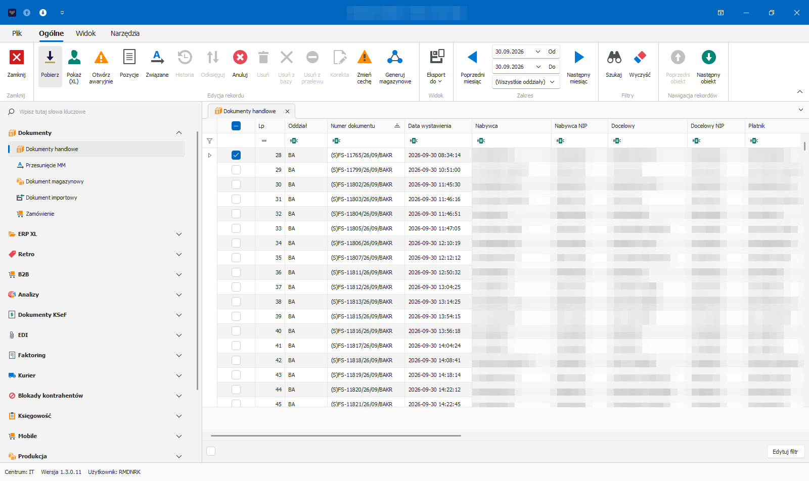
Task: Click the Edytuj filtr button
Action: point(786,452)
